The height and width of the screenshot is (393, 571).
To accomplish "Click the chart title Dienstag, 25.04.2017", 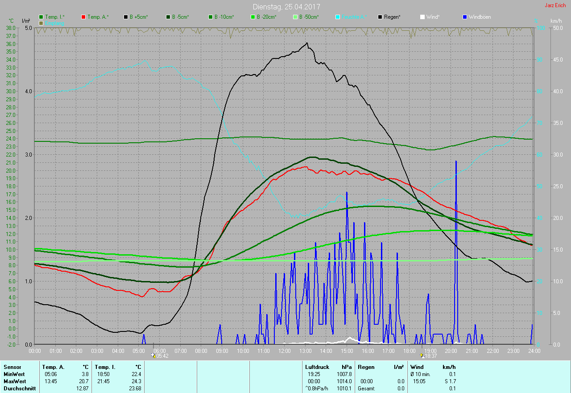I will click(x=286, y=7).
